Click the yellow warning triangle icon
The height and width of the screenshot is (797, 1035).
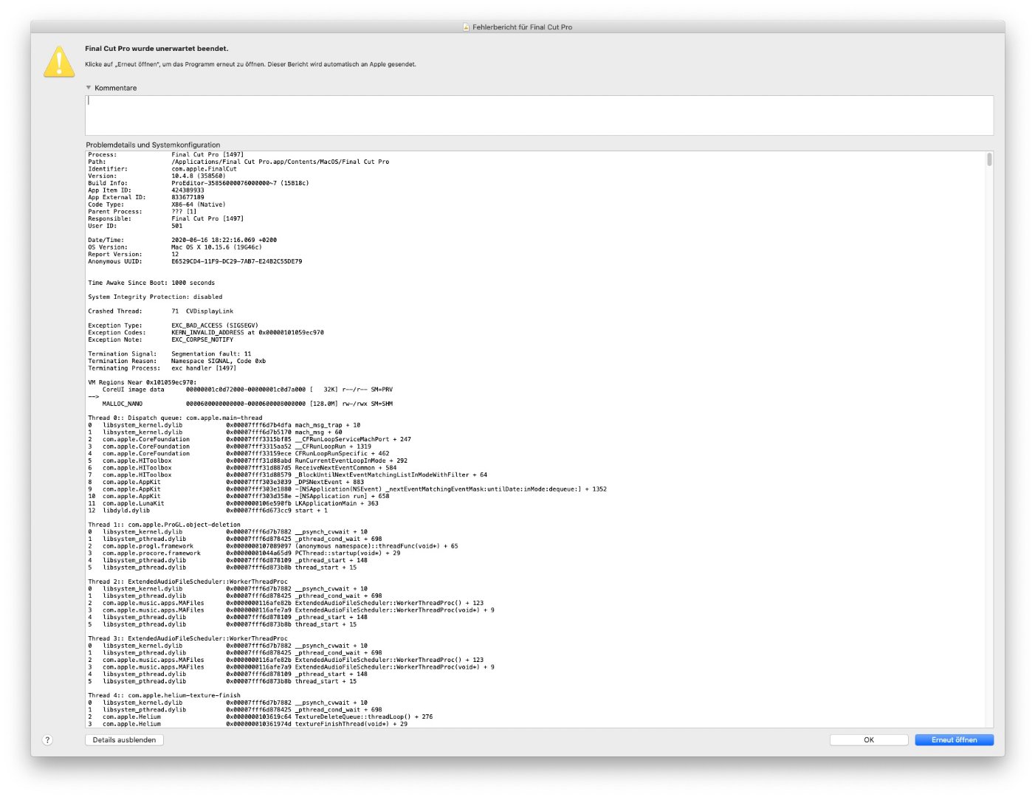pos(59,61)
